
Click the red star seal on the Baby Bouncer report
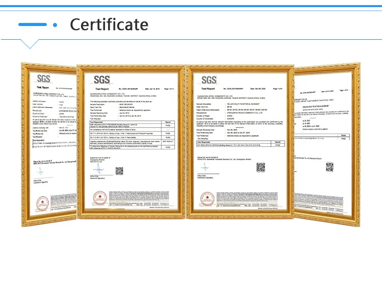(100, 198)
